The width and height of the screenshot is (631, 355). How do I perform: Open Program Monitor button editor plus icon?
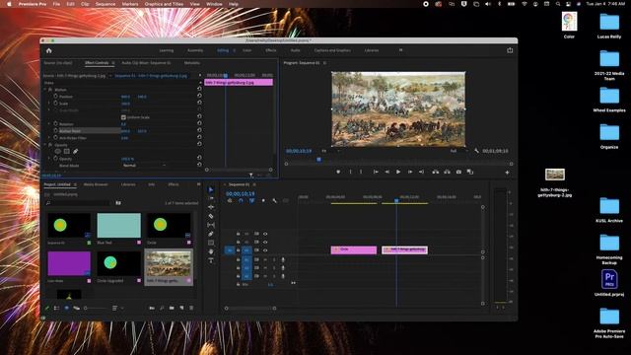pos(507,173)
